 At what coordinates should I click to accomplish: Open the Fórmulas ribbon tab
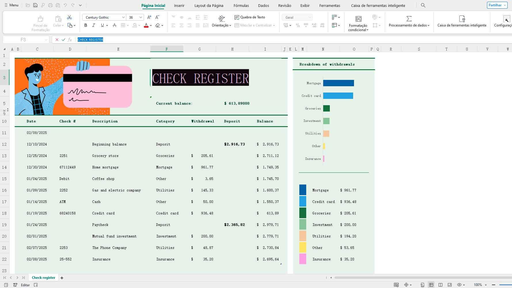pyautogui.click(x=241, y=5)
